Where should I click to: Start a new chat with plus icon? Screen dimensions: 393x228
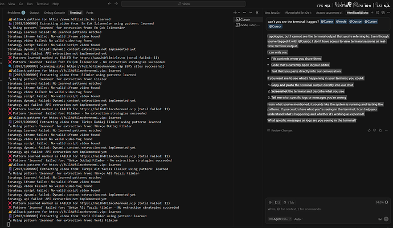point(372,13)
